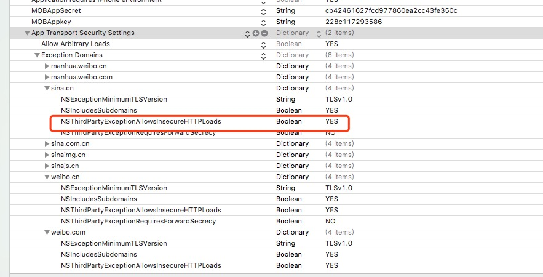This screenshot has height=277, width=543.
Task: Click TLSv1.0 value under weibo.cn
Action: pyautogui.click(x=338, y=188)
